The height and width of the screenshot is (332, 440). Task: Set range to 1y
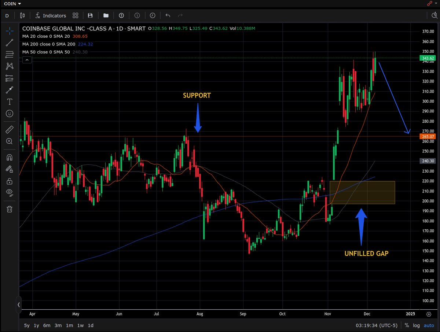click(x=36, y=325)
